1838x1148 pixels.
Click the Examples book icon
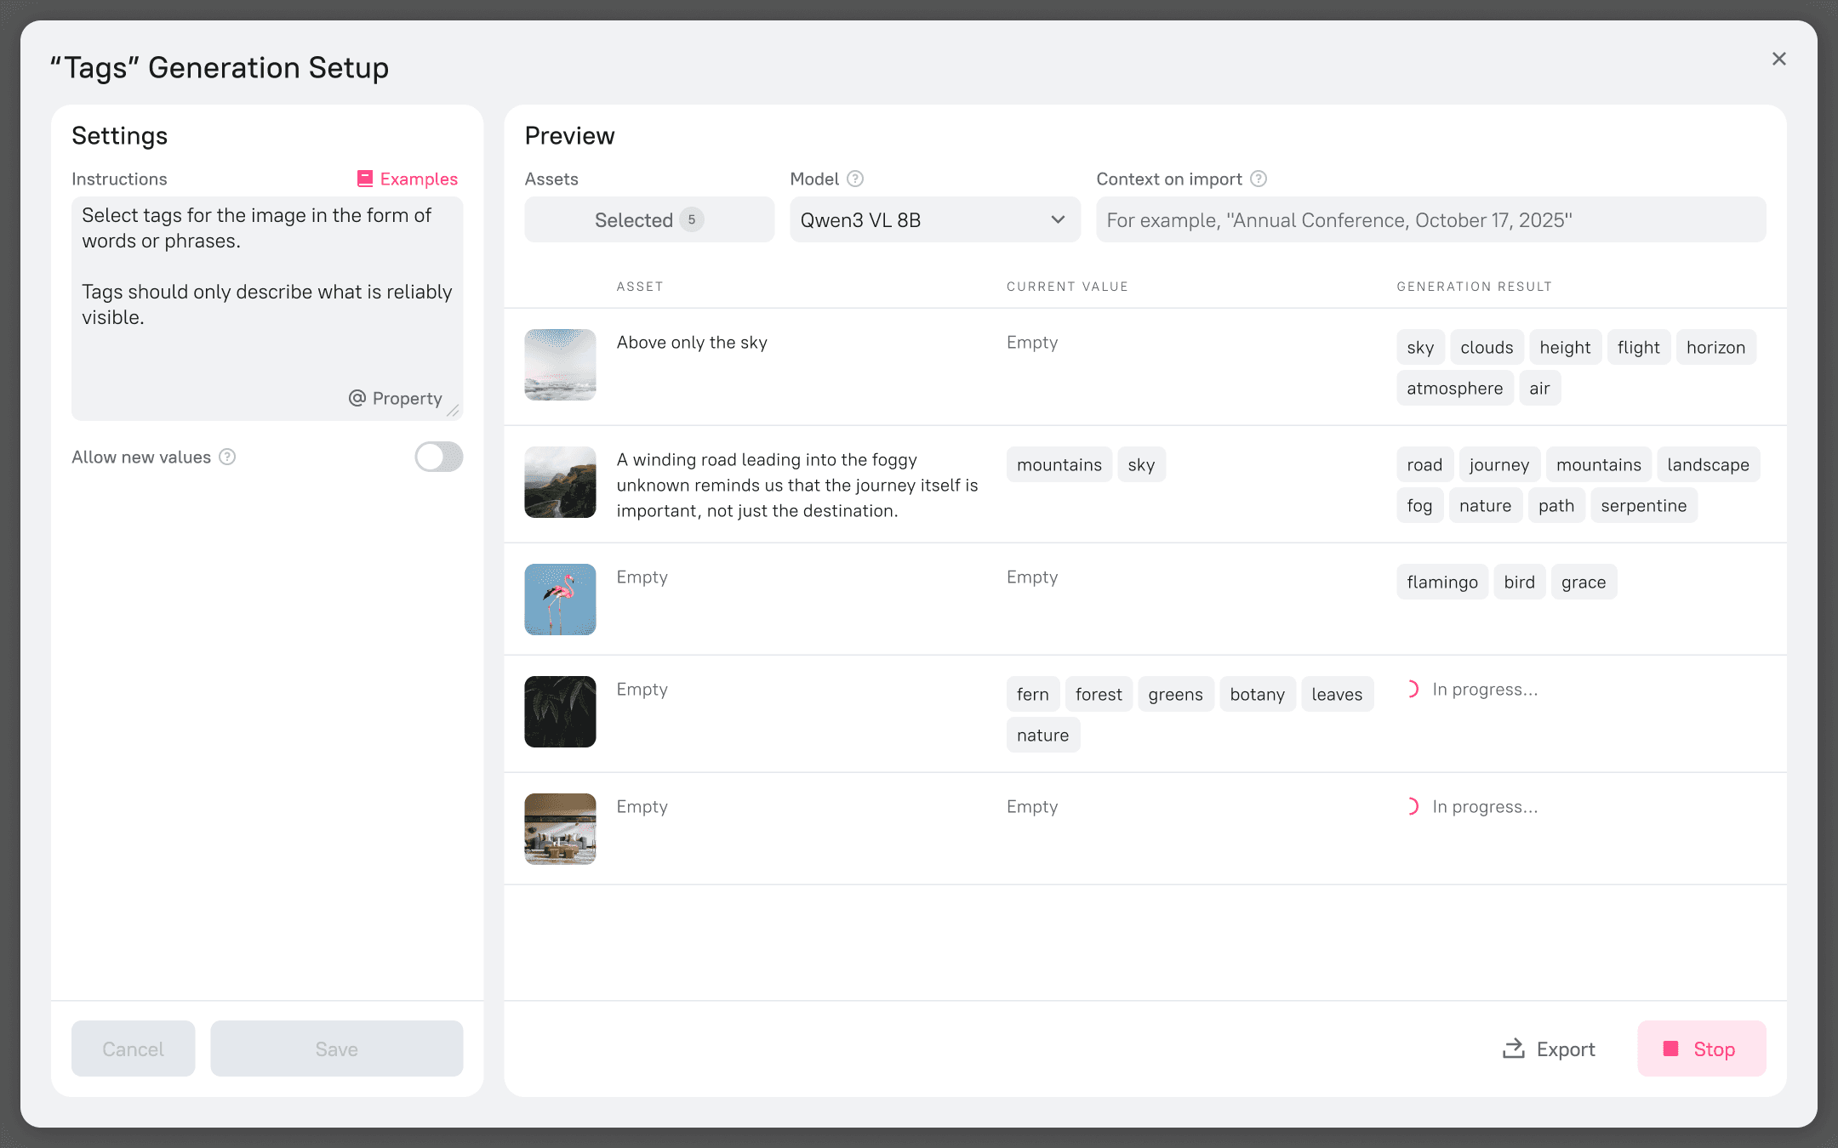(365, 179)
